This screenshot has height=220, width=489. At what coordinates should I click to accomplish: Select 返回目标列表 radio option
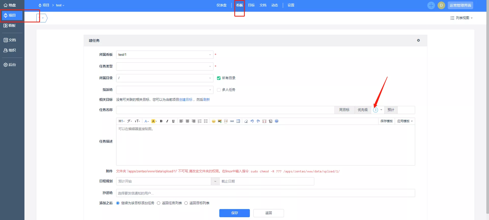pos(186,203)
